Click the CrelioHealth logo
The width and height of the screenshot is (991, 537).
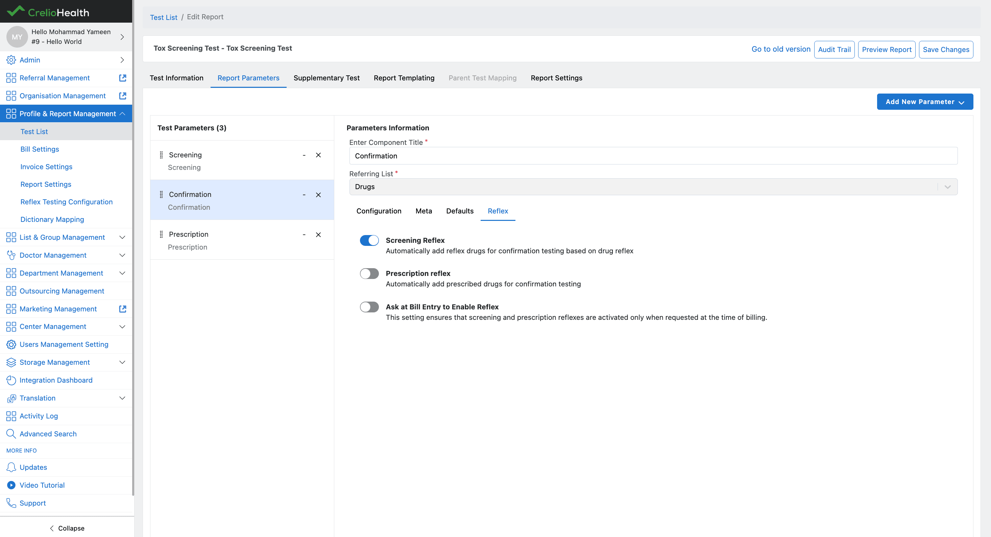pos(48,11)
